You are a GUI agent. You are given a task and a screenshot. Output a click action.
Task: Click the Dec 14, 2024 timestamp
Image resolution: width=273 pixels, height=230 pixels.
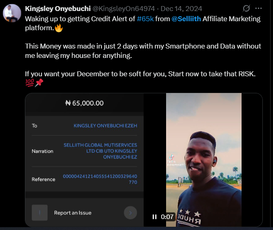coord(181,9)
